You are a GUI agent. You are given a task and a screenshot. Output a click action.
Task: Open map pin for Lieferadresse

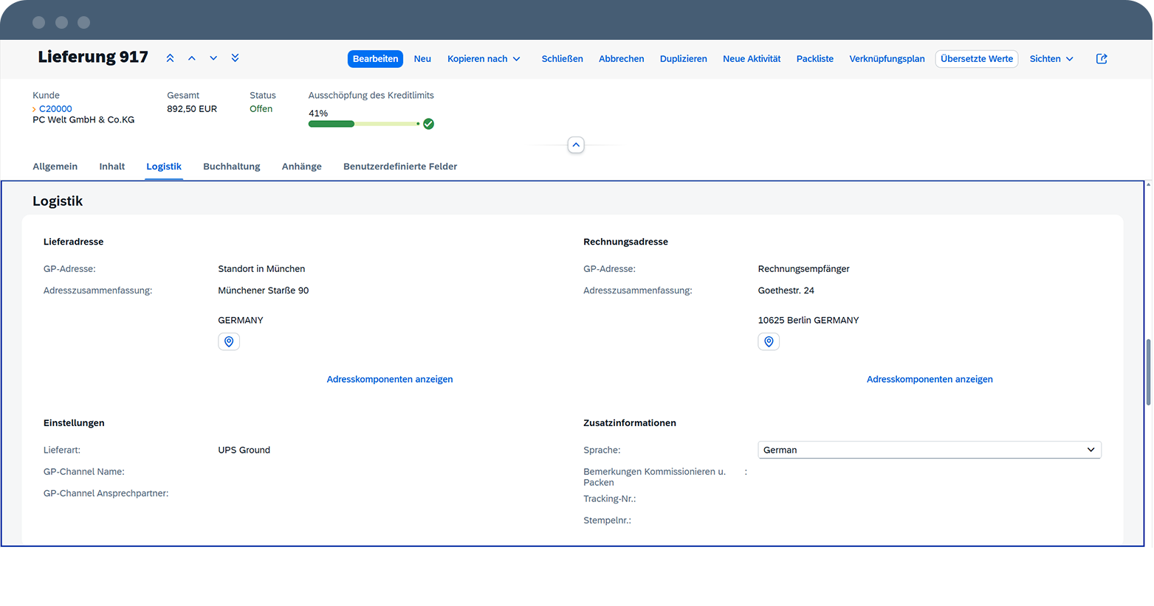pyautogui.click(x=229, y=342)
